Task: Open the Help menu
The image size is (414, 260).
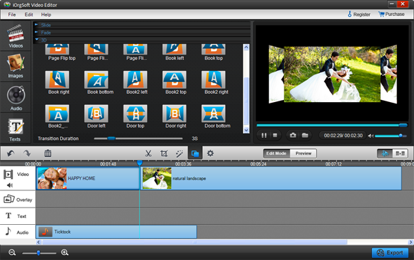Action: pos(46,14)
